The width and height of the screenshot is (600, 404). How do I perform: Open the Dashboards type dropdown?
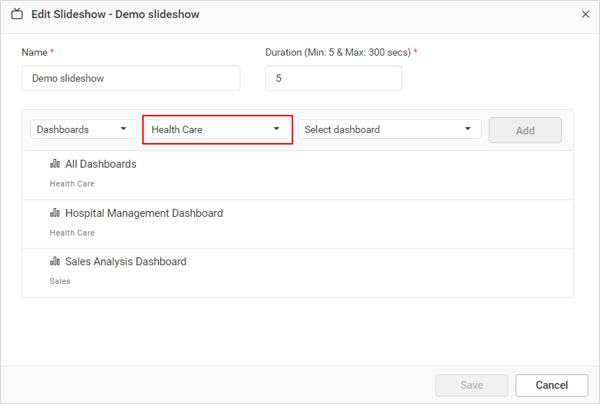[x=83, y=129]
